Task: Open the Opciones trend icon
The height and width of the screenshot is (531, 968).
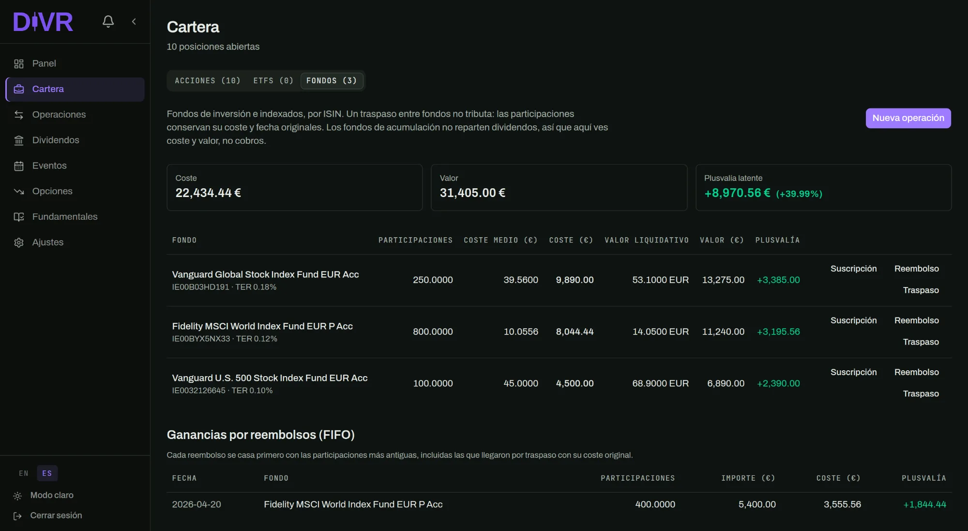Action: click(19, 191)
